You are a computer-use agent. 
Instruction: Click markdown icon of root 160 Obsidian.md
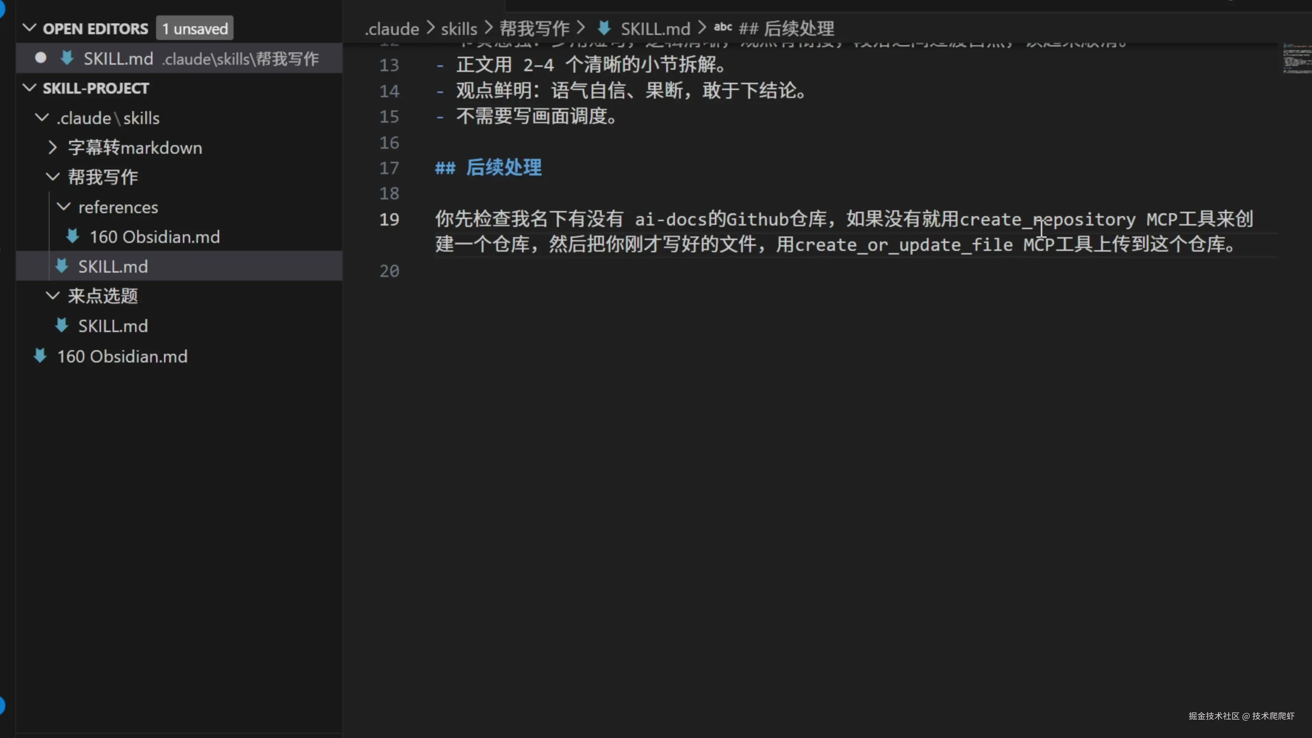[40, 355]
